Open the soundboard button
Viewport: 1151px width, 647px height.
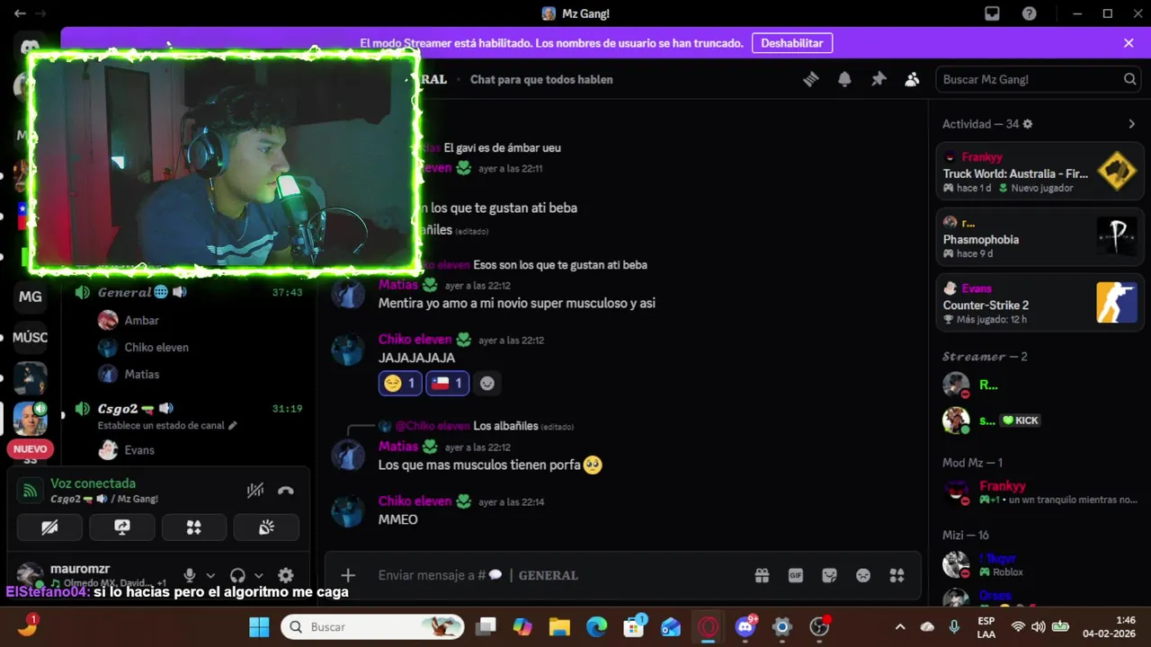pyautogui.click(x=266, y=527)
